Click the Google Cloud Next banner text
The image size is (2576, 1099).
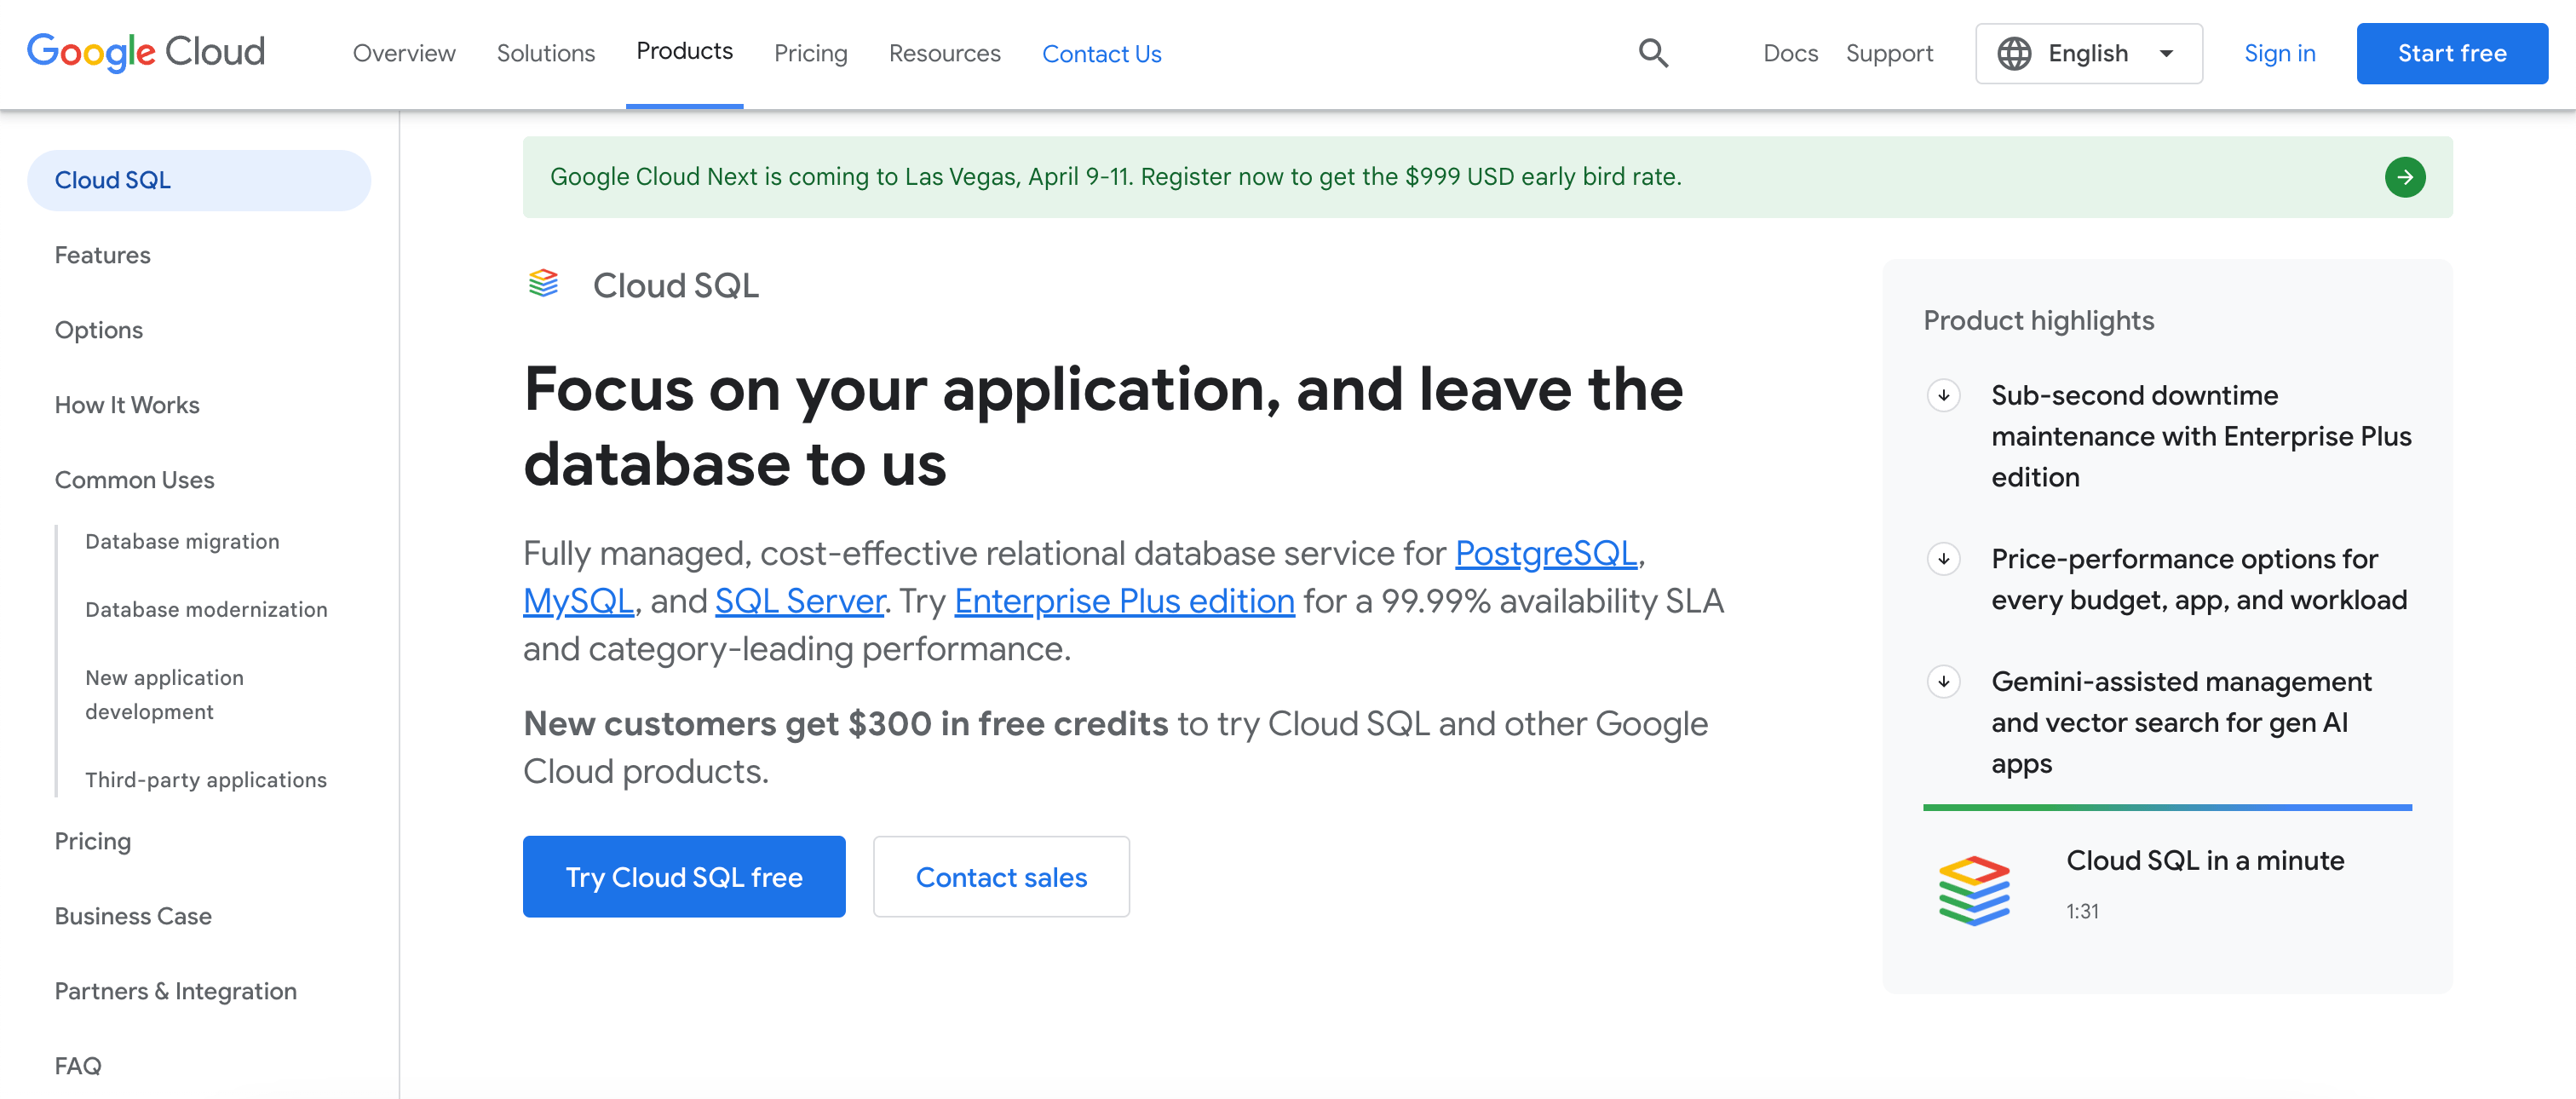[x=1115, y=177]
